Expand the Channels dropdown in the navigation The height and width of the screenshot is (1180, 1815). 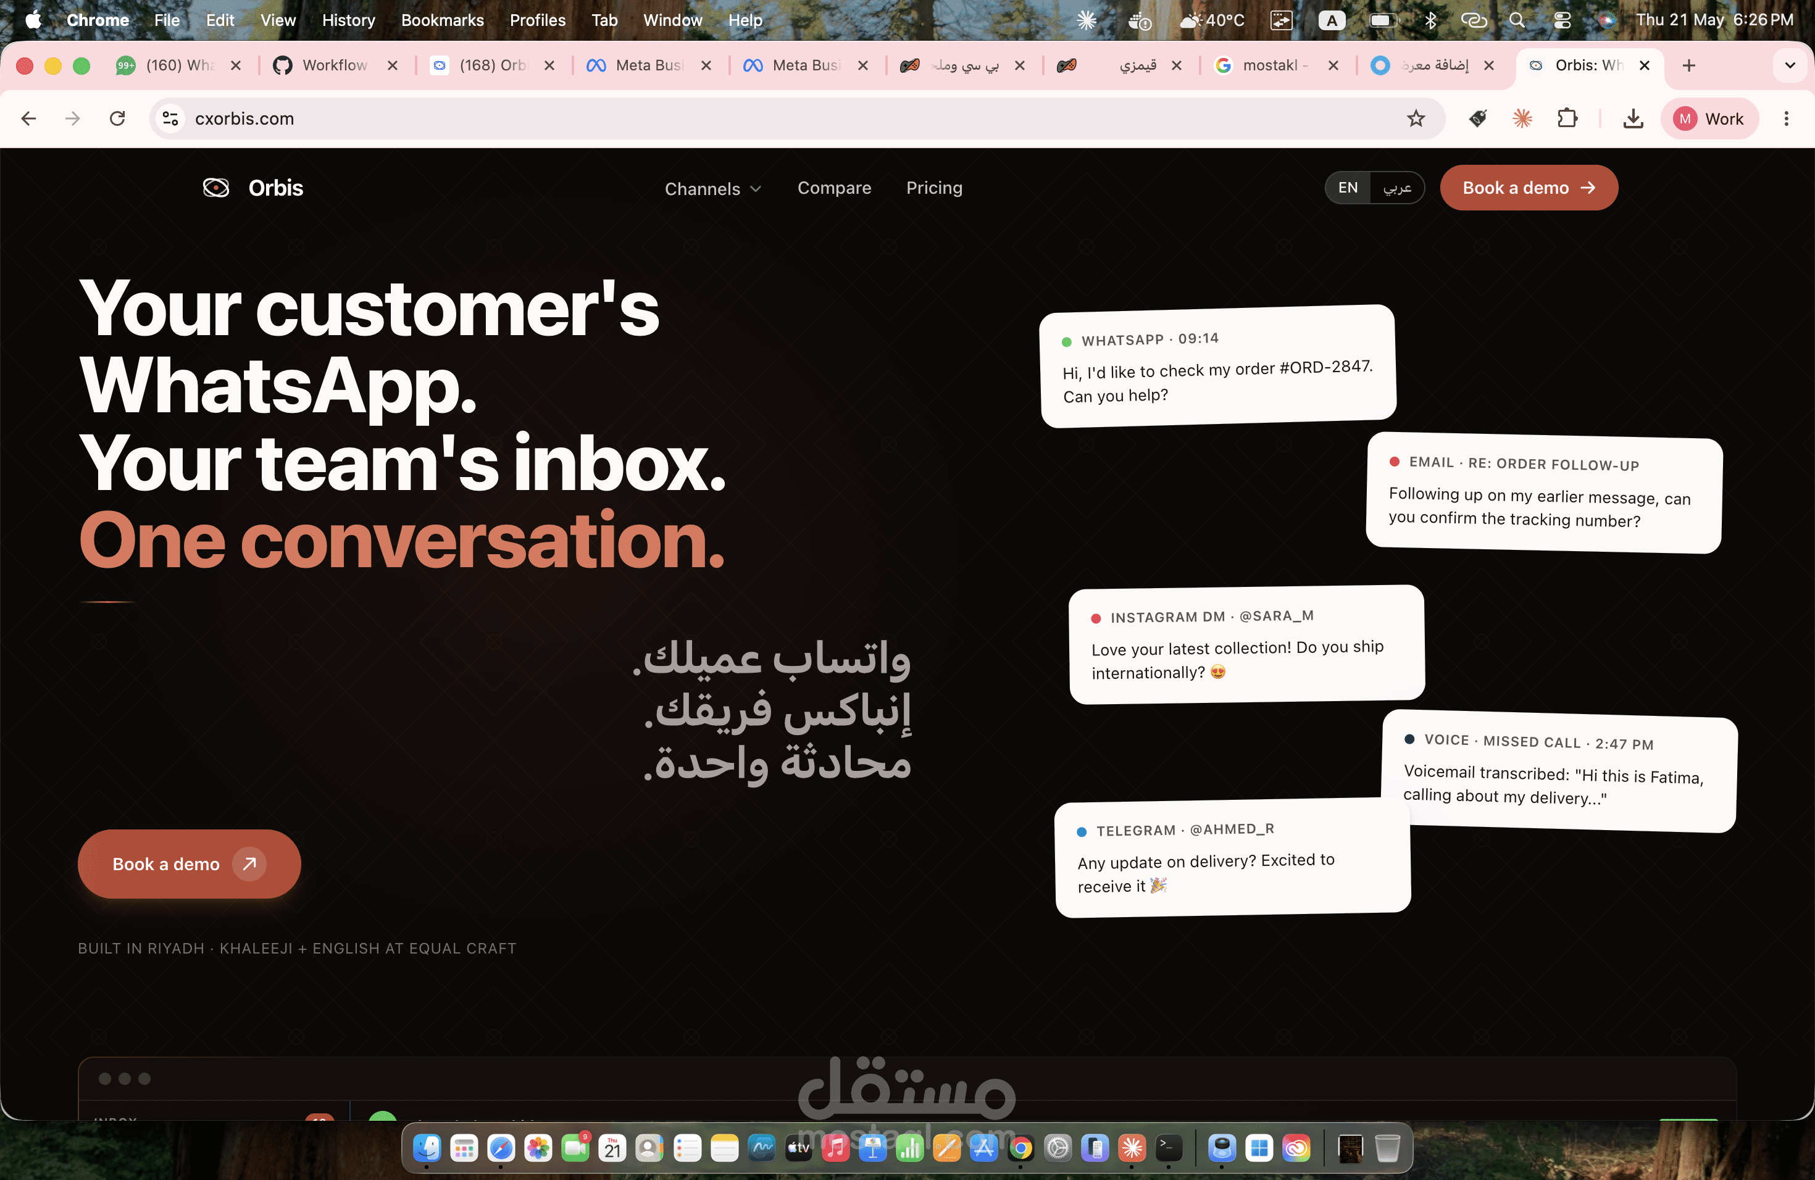(x=712, y=188)
